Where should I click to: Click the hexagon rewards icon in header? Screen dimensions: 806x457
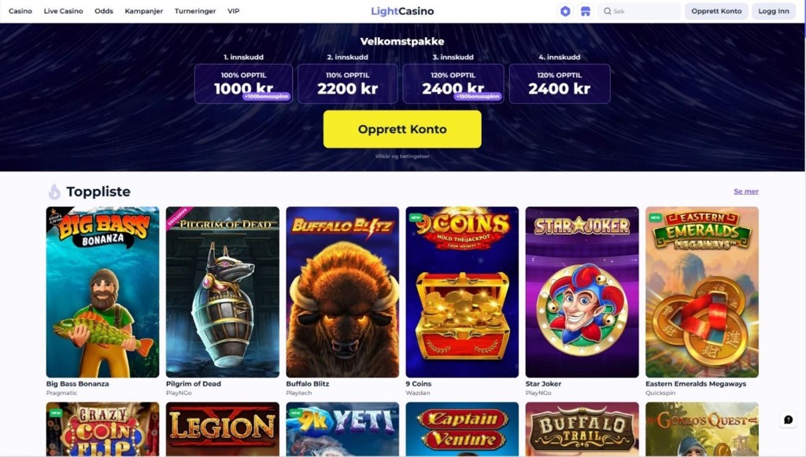pyautogui.click(x=565, y=11)
